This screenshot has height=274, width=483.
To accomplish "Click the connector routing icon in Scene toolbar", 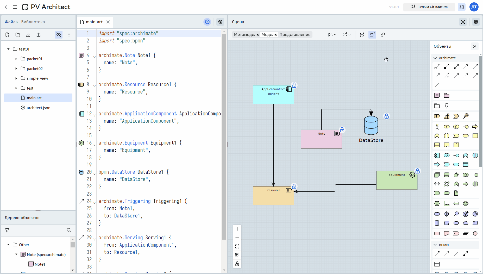I will click(362, 35).
